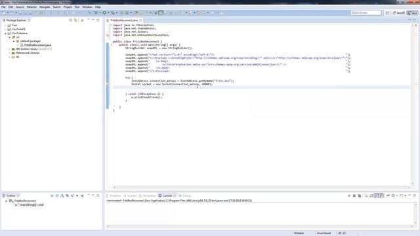Switch to the Problems tab
Image resolution: width=420 pixels, height=236 pixels.
click(114, 196)
